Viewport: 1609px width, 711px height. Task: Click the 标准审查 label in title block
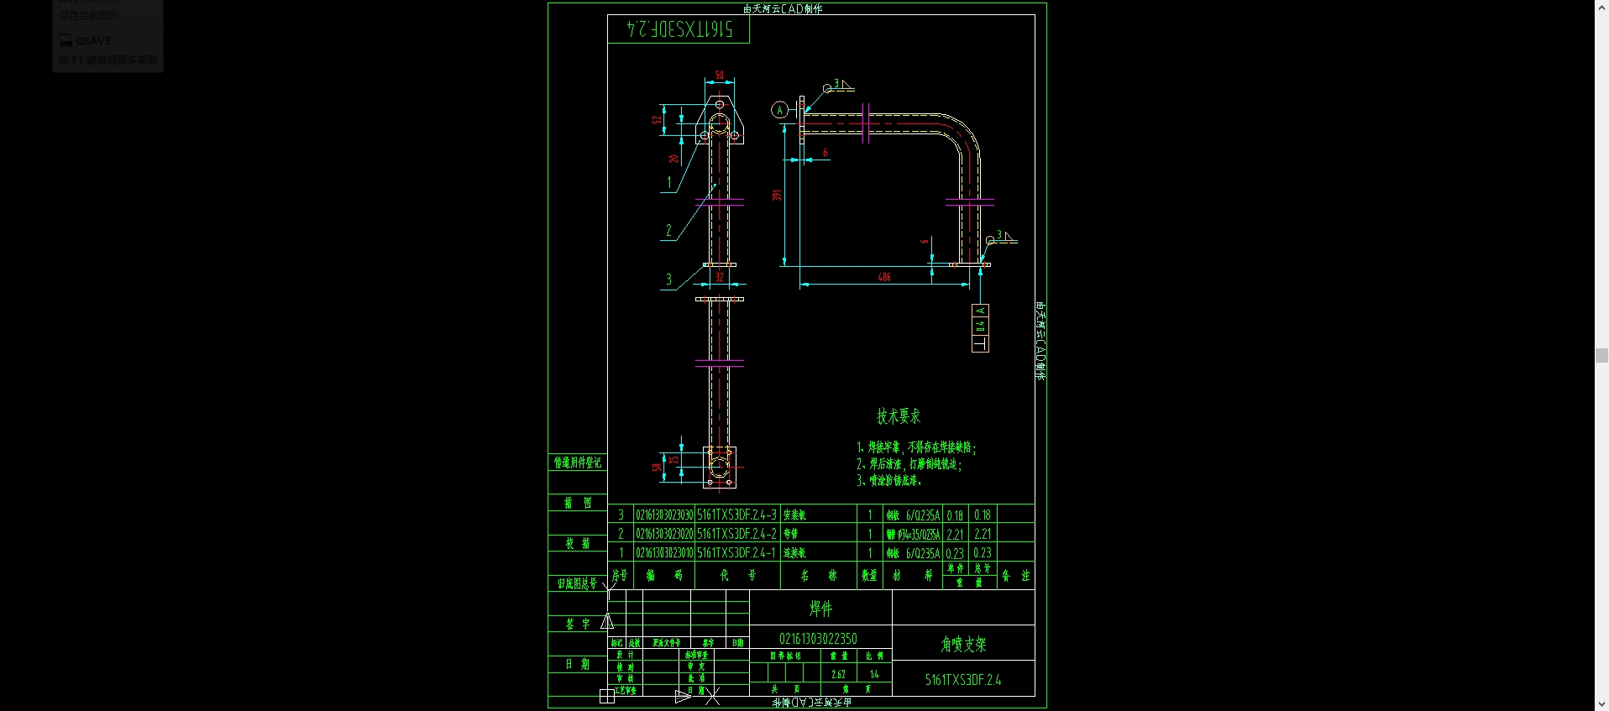click(696, 655)
